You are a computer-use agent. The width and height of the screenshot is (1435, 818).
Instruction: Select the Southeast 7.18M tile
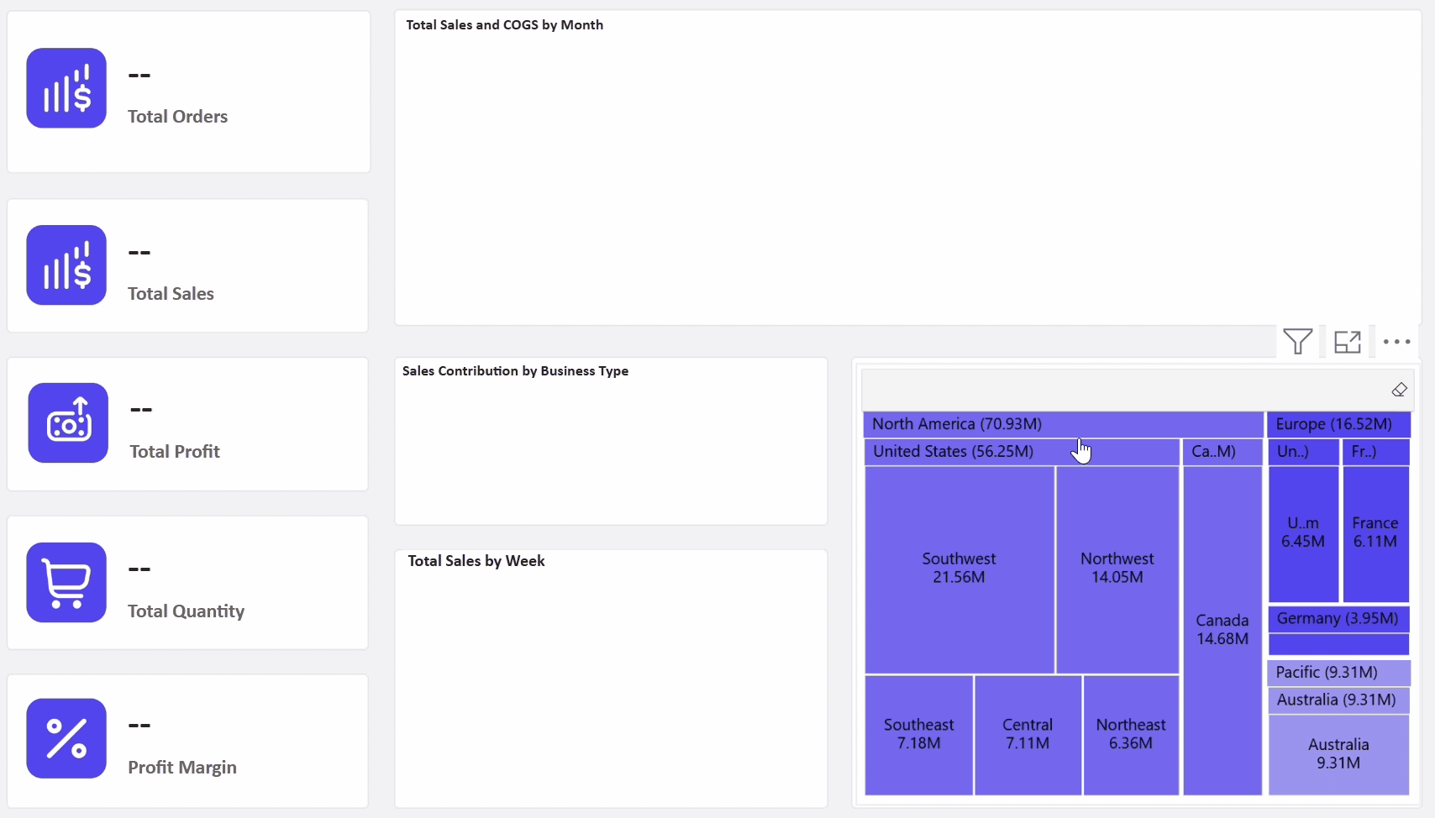(x=918, y=734)
